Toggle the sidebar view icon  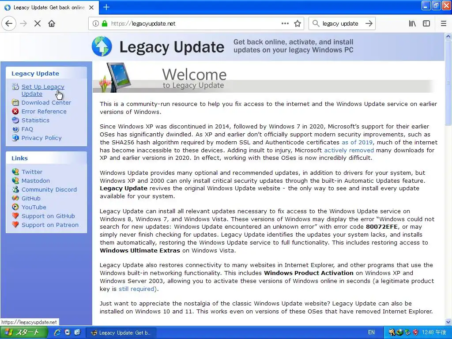[426, 23]
